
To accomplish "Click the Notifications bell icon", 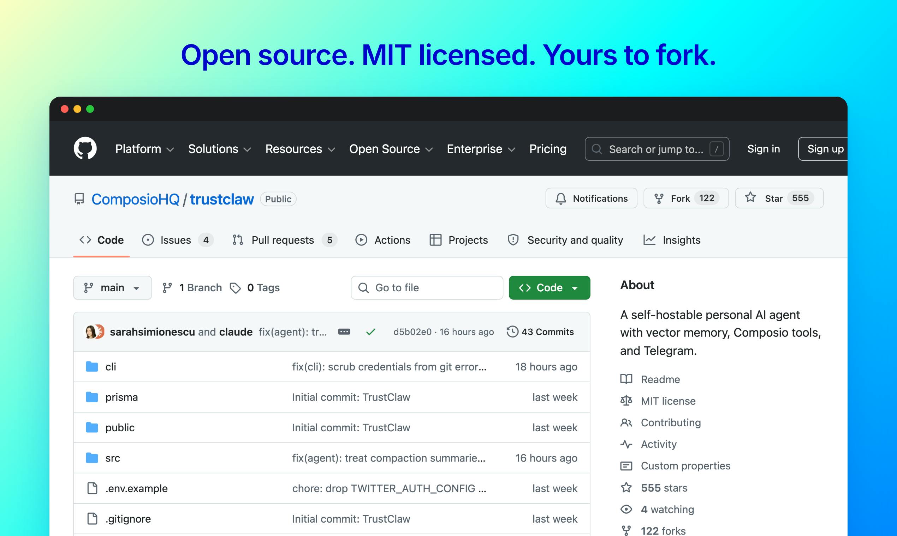I will tap(561, 199).
